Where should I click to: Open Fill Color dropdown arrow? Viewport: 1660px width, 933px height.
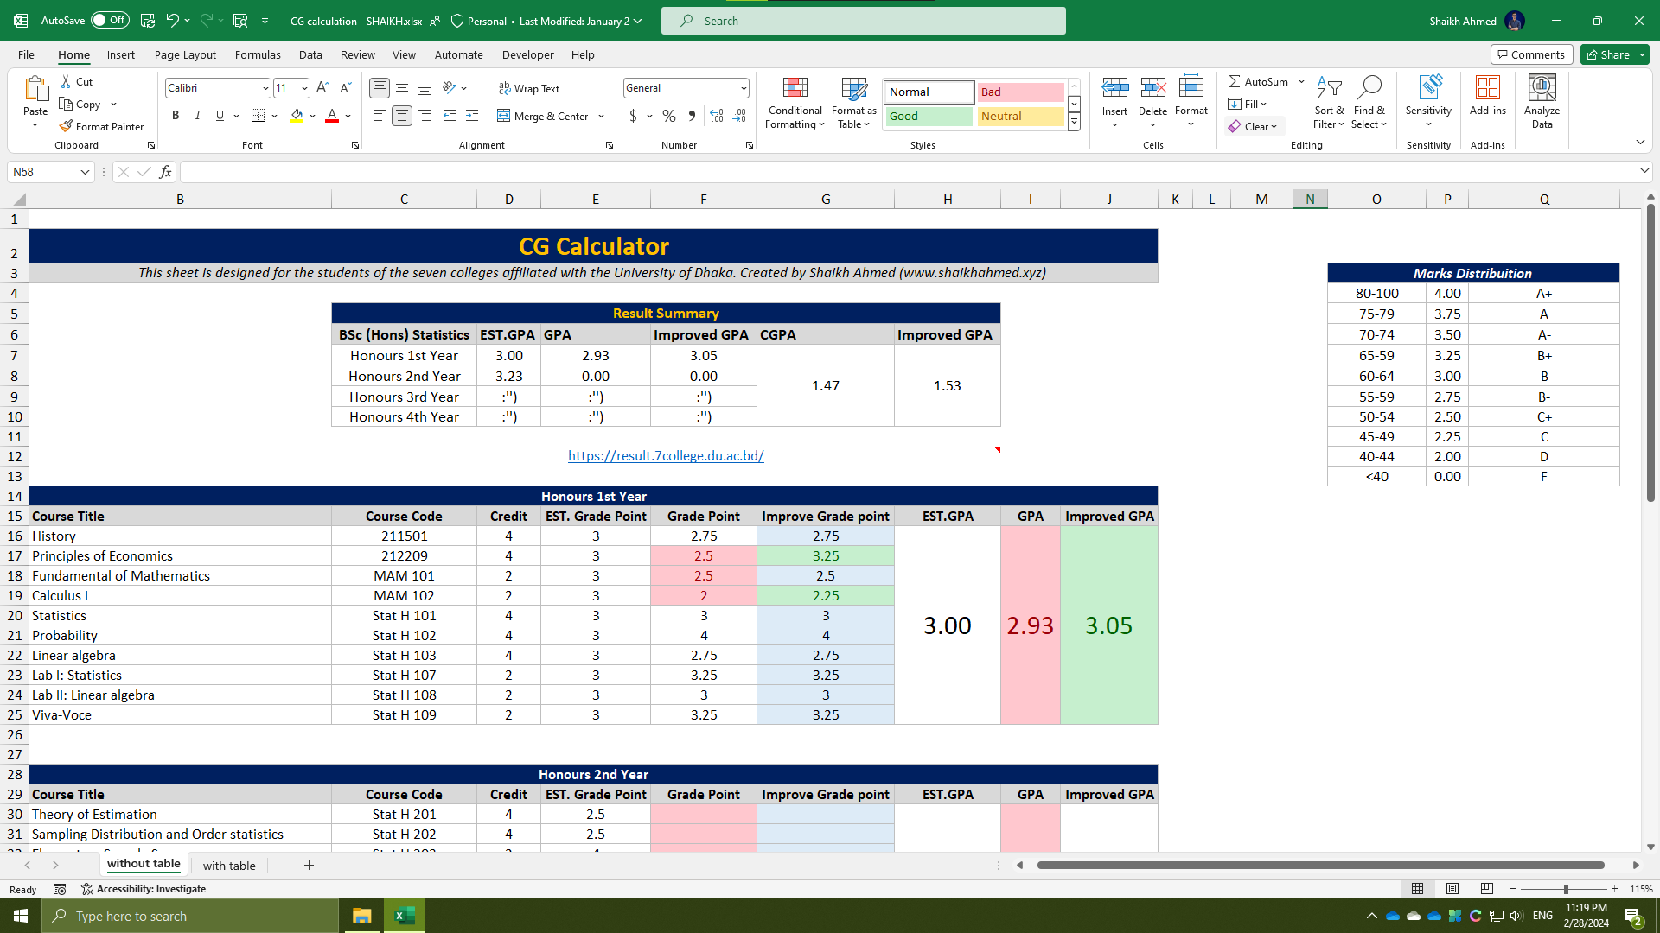pyautogui.click(x=311, y=116)
